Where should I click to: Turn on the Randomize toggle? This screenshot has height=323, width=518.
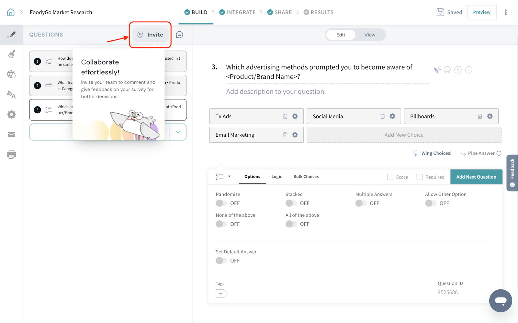tap(221, 203)
